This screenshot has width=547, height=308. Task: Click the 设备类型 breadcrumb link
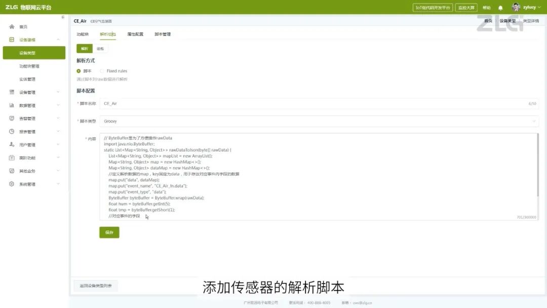[507, 21]
